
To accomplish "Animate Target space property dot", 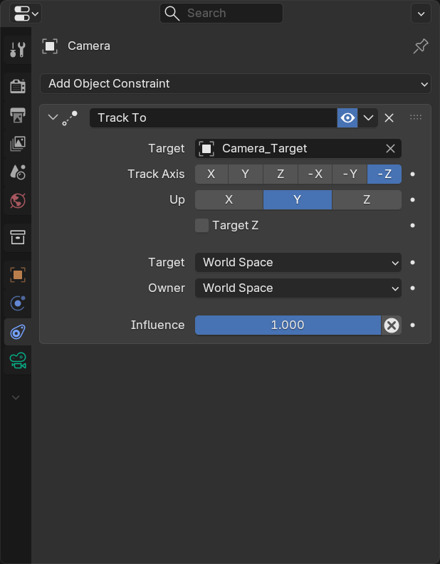I will (412, 263).
